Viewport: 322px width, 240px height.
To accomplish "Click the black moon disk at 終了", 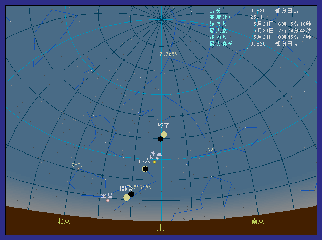I will 160,139.
